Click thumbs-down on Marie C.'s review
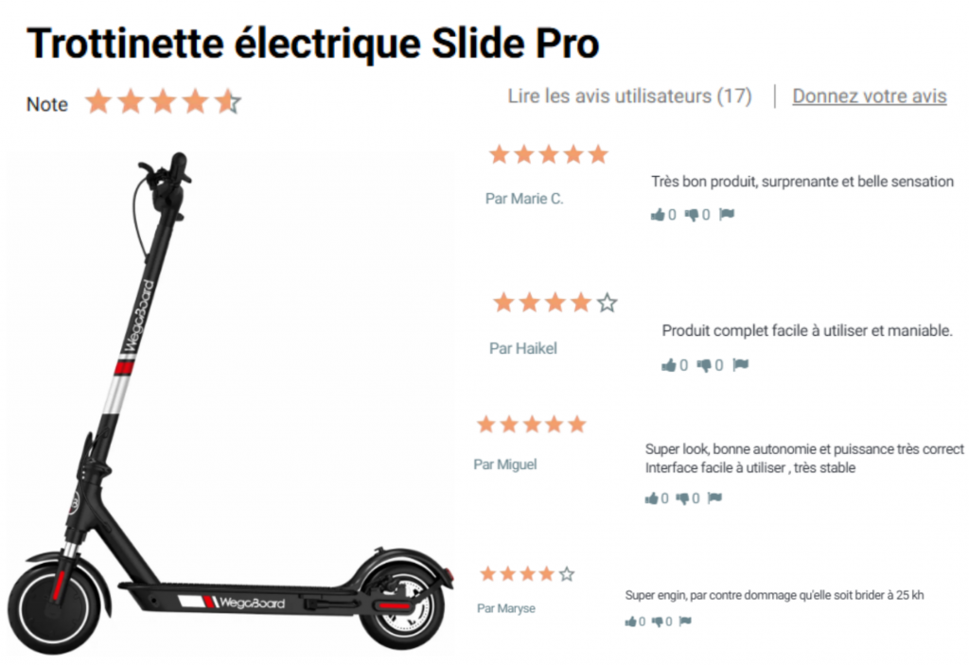 coord(692,215)
